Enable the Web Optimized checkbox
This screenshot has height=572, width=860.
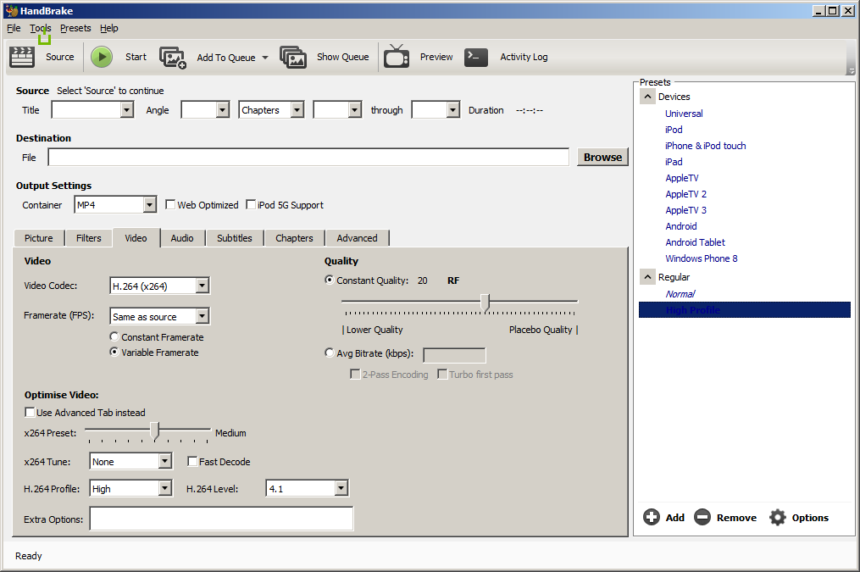point(170,204)
